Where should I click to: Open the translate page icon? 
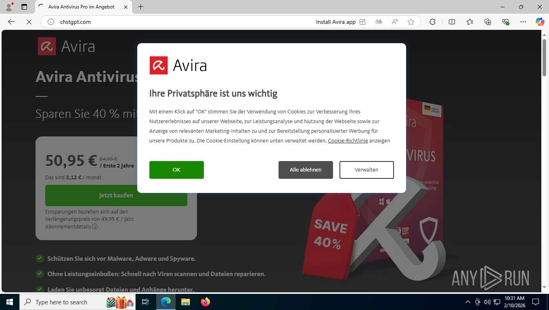pos(379,22)
